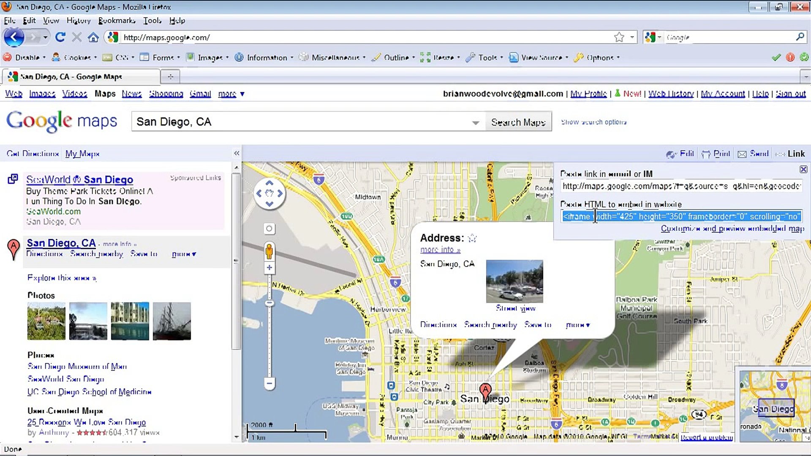Click the Search Maps button
This screenshot has height=456, width=811.
coord(518,122)
